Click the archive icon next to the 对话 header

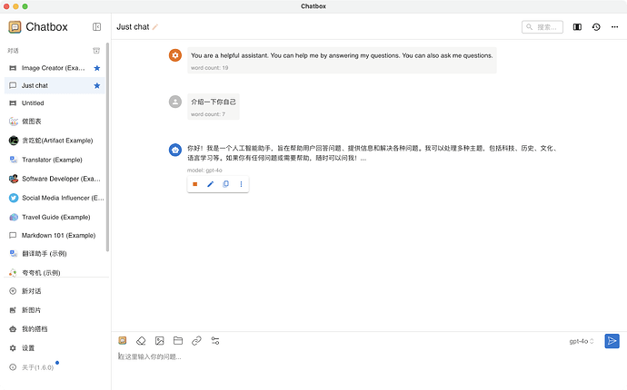tap(96, 51)
